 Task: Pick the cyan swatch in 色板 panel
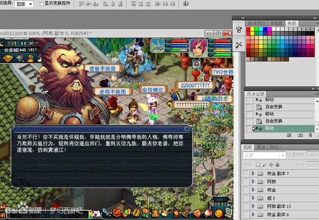[261, 29]
